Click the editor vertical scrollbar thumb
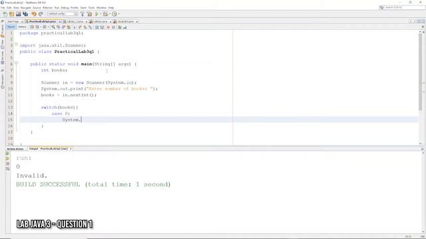The image size is (426, 239). click(x=420, y=72)
